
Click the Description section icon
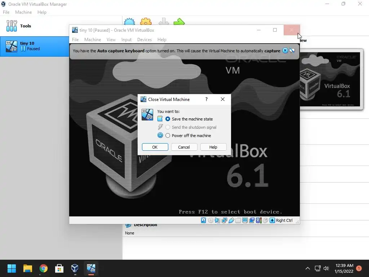click(128, 225)
